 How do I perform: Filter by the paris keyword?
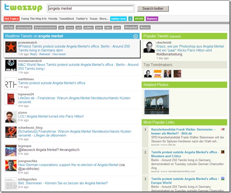click(117, 28)
